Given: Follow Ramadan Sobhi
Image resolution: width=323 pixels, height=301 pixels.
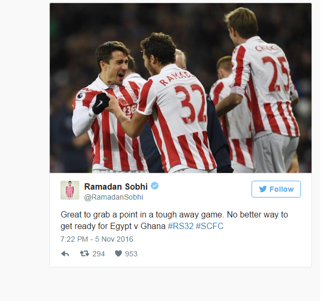Looking at the screenshot, I should [276, 189].
